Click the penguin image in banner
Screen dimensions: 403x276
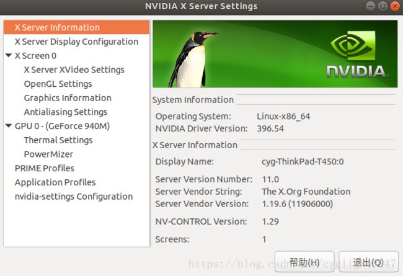point(192,59)
